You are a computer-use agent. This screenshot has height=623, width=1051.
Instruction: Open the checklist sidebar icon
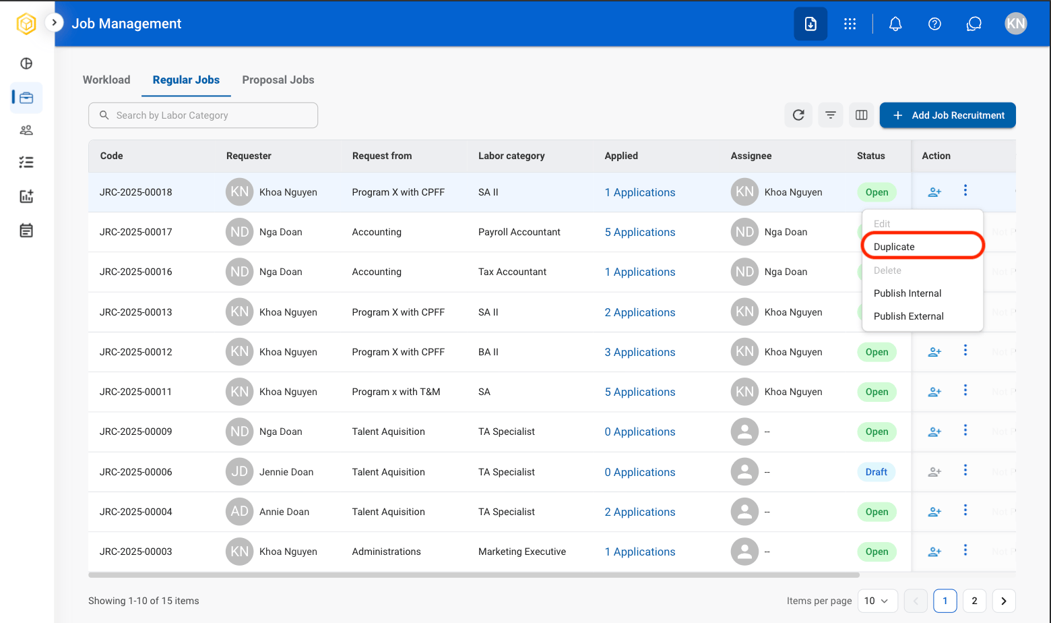tap(26, 162)
